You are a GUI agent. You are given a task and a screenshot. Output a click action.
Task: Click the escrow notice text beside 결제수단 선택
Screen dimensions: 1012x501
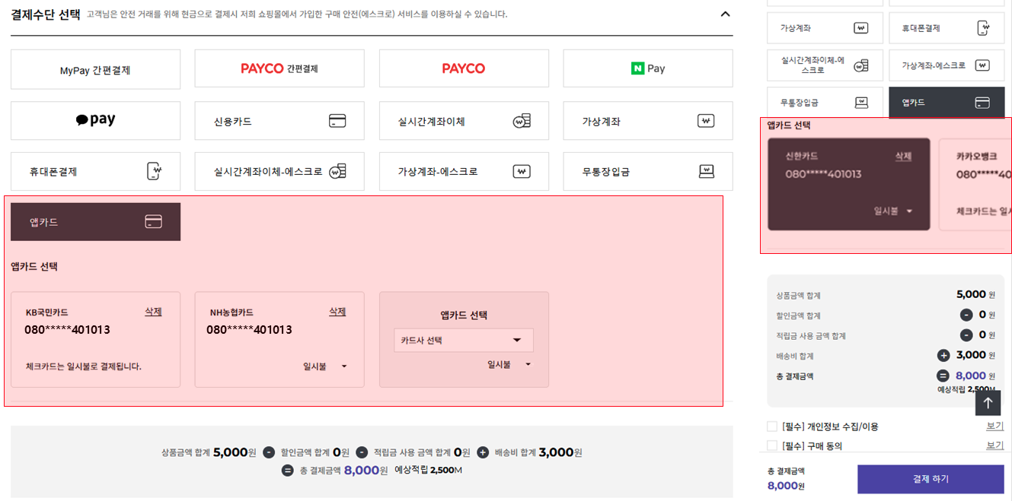[297, 14]
